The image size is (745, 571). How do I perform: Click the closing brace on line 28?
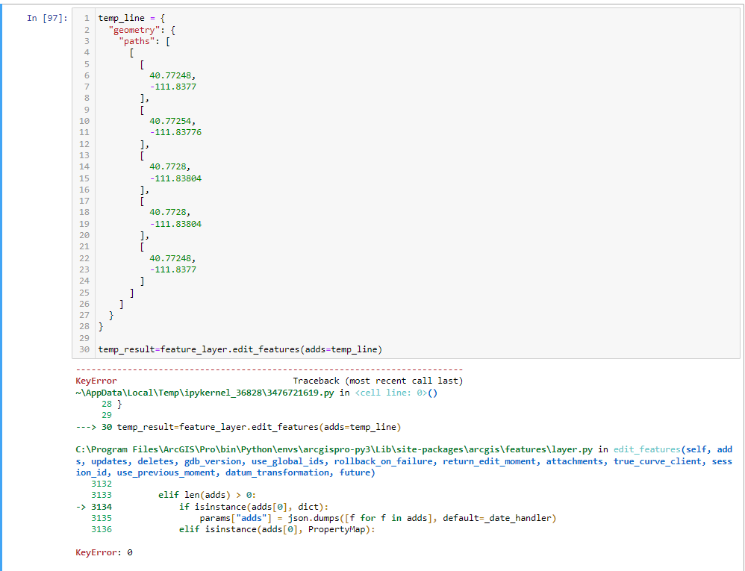pos(101,327)
